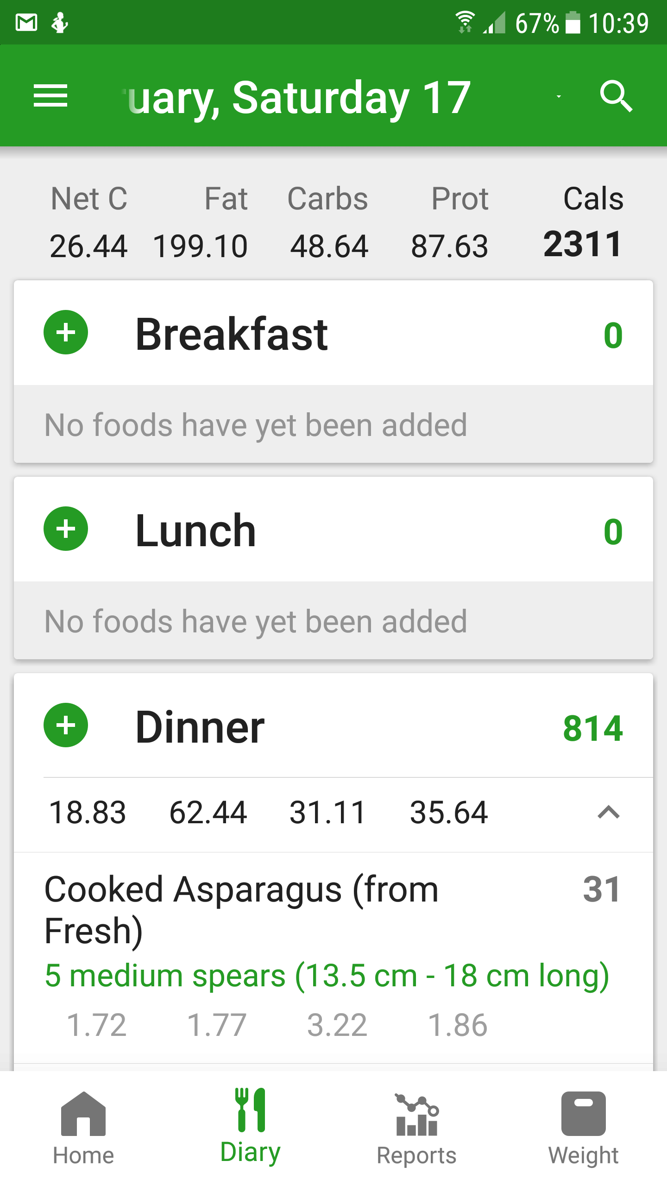This screenshot has width=667, height=1186.
Task: Open the date dropdown arrow
Action: point(559,97)
